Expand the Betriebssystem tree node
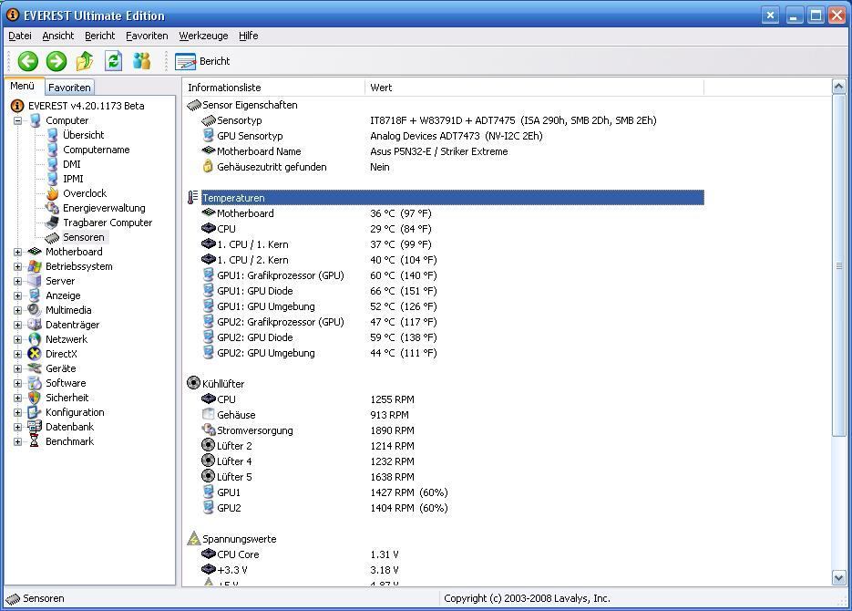852x611 pixels. pos(18,267)
